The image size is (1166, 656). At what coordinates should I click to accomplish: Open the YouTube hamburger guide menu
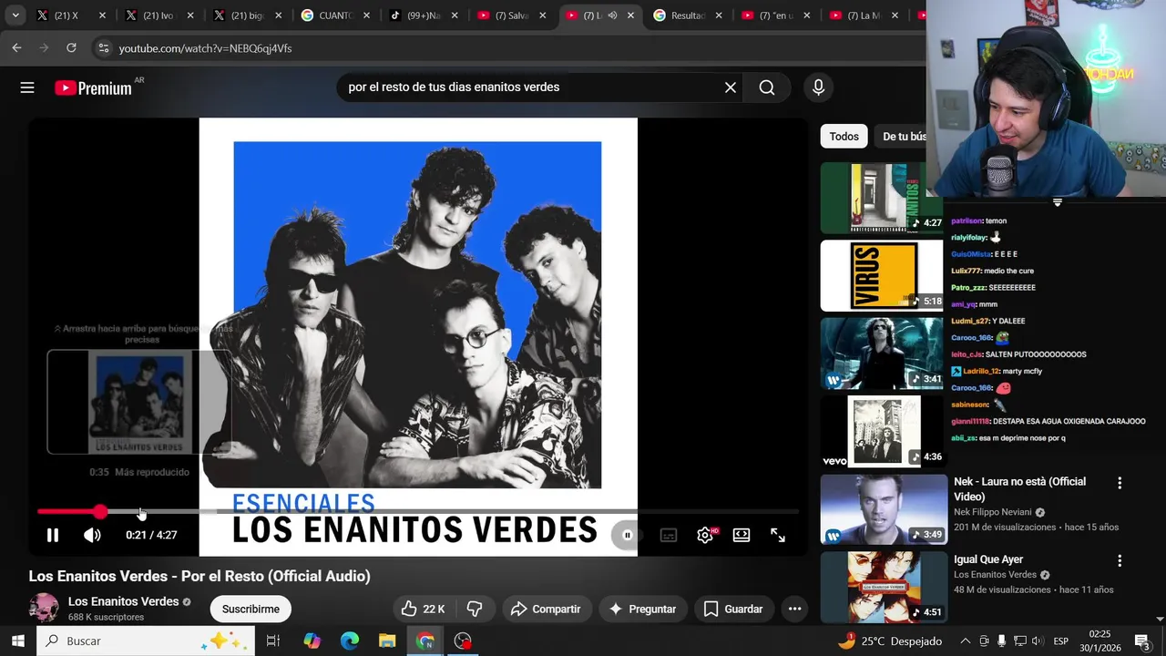(x=27, y=87)
